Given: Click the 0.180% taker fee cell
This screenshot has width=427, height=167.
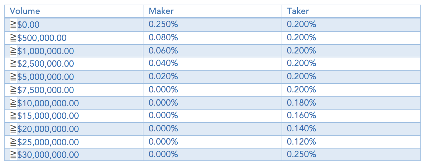Looking at the screenshot, I should 351,103.
